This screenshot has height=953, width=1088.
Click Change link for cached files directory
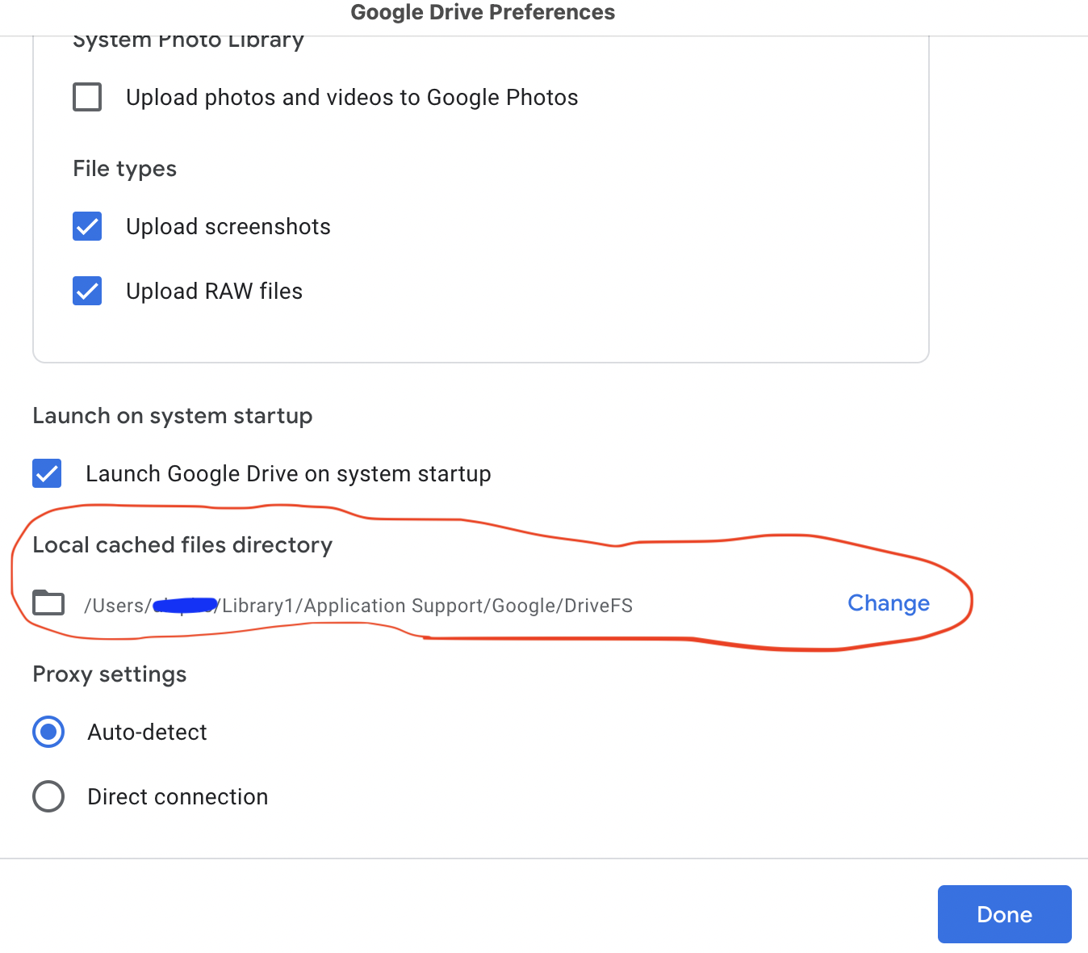pyautogui.click(x=889, y=603)
